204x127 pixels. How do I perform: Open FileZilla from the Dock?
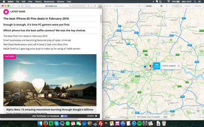pos(101,123)
